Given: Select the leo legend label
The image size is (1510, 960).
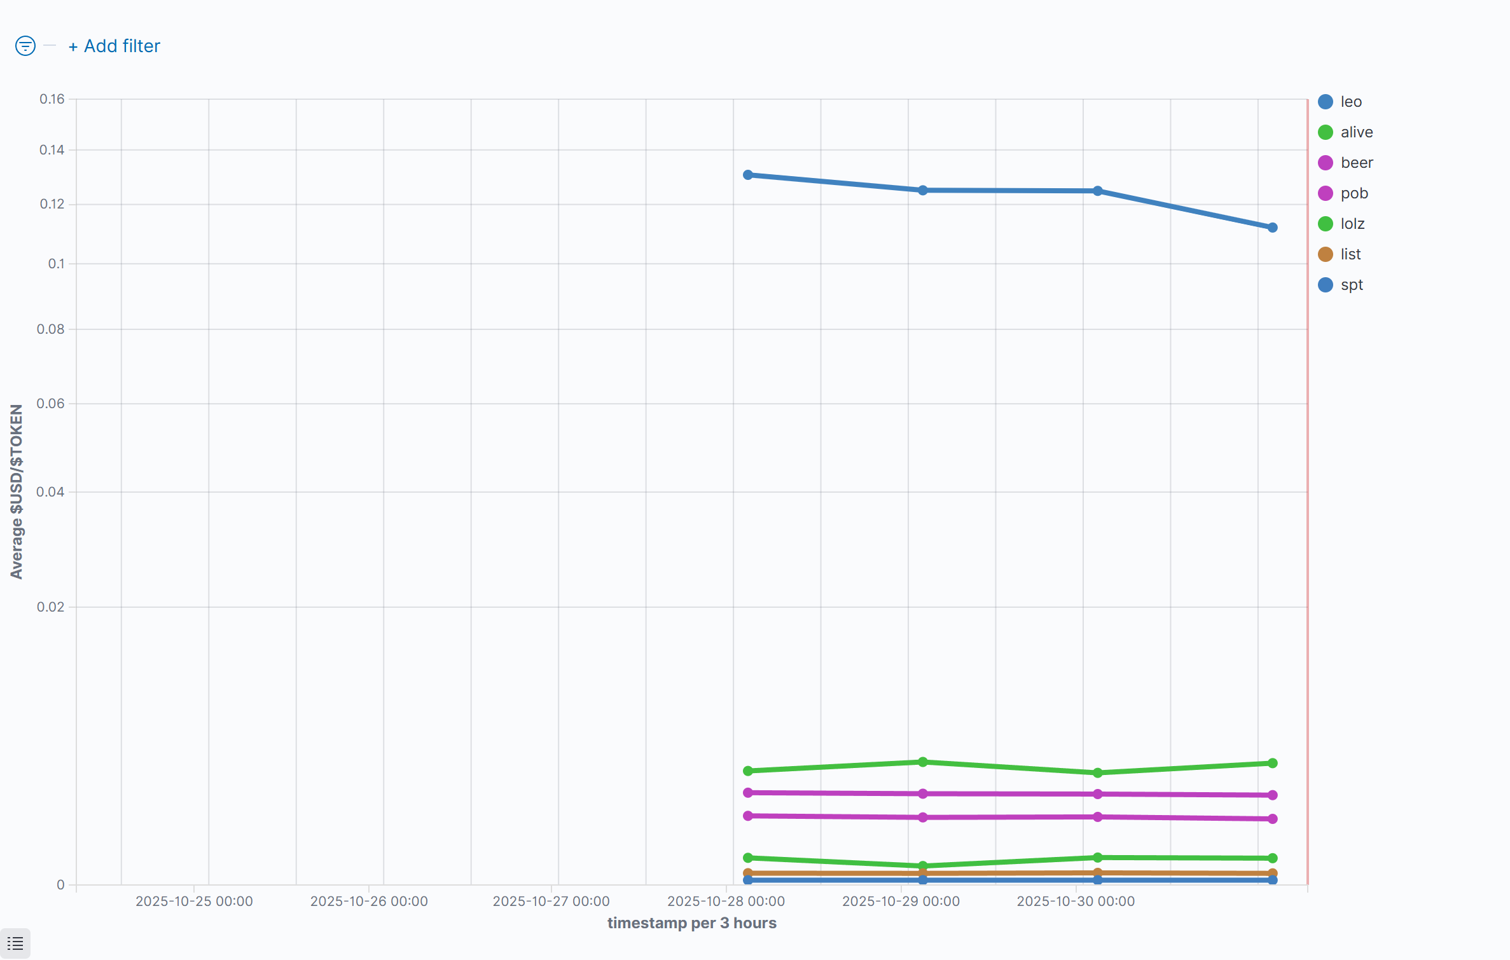Looking at the screenshot, I should tap(1351, 102).
